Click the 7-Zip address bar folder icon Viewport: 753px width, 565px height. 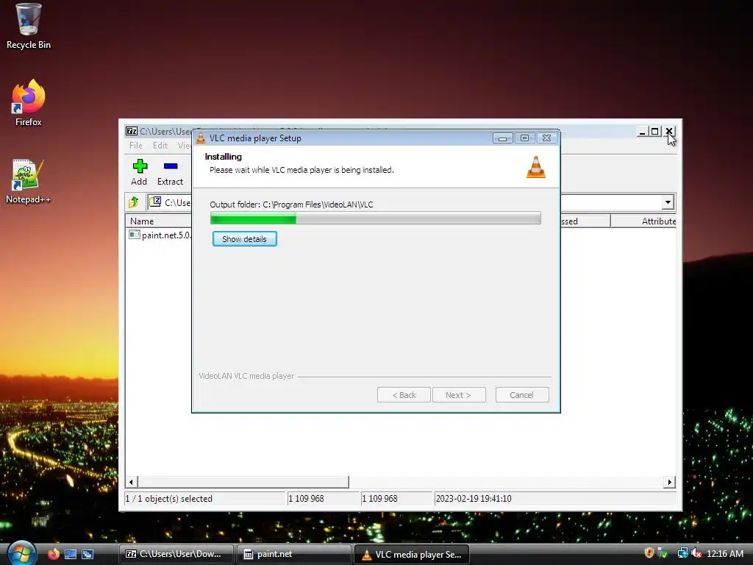155,202
